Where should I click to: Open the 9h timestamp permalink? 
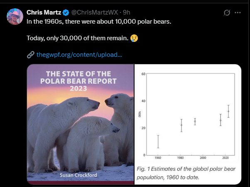[x=127, y=12]
